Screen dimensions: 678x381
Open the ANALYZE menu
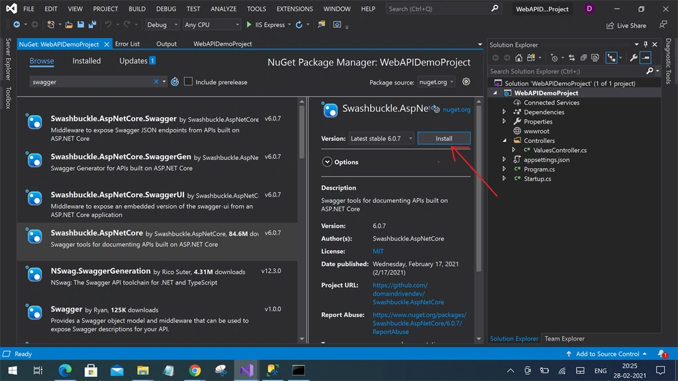click(x=223, y=9)
